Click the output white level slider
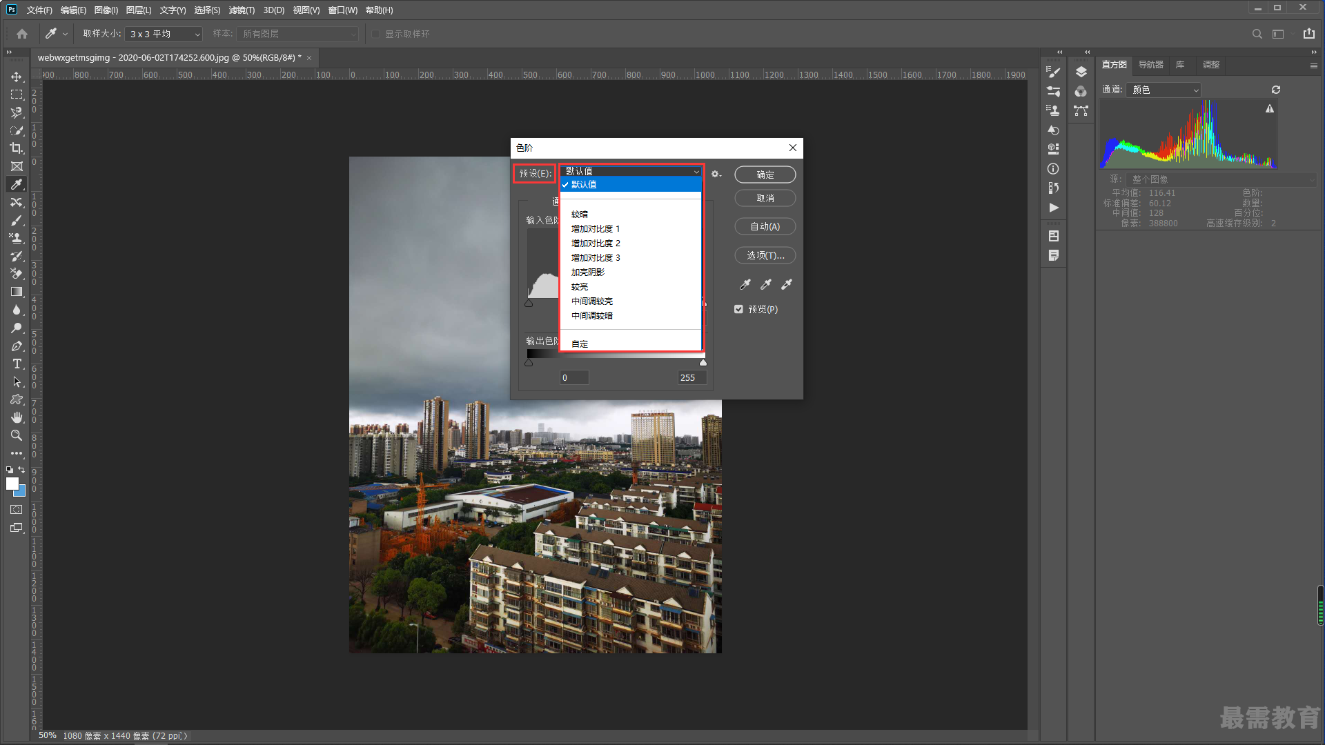The height and width of the screenshot is (745, 1325). pos(703,362)
